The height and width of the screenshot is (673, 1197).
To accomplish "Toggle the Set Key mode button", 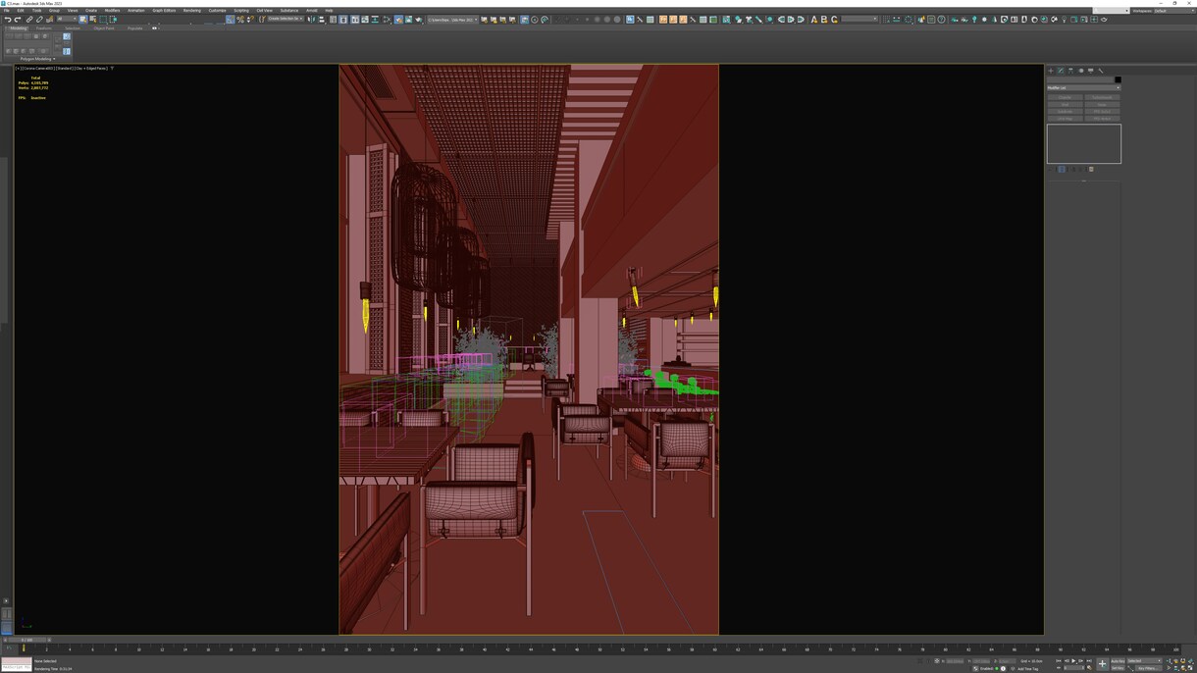I will point(1118,668).
